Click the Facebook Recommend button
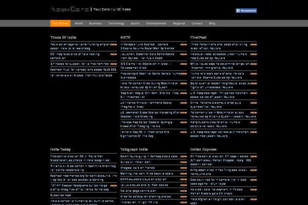 (x=246, y=11)
